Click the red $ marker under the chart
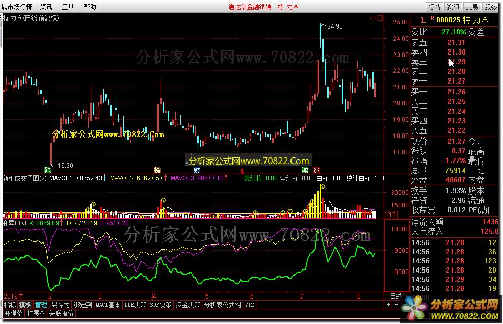 coord(242,171)
